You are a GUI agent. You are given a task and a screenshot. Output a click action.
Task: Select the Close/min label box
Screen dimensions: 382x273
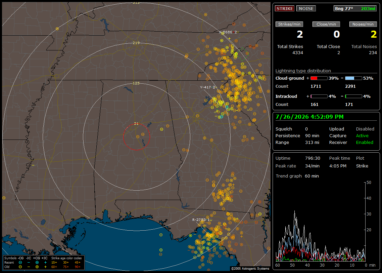326,24
